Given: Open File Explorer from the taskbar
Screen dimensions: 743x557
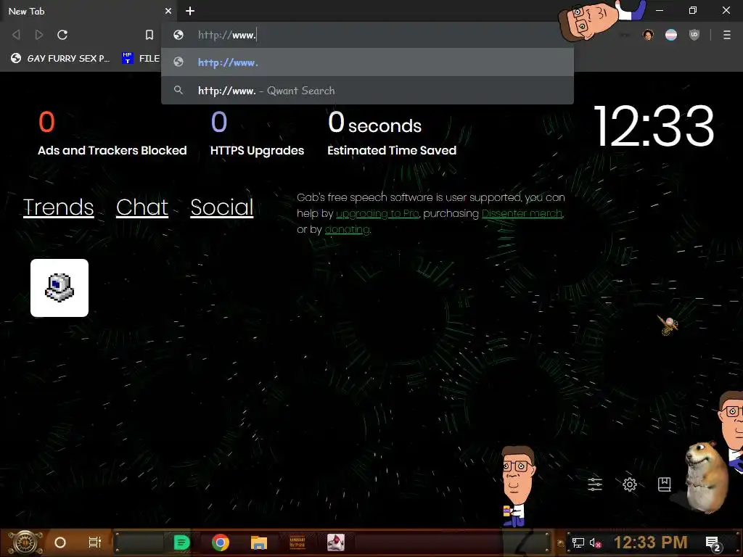Looking at the screenshot, I should click(x=259, y=542).
